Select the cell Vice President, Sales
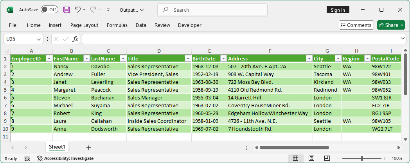Screen dimensions: 410x163 [159, 74]
